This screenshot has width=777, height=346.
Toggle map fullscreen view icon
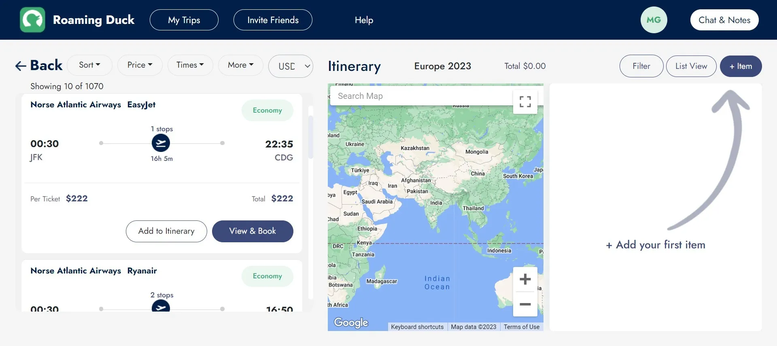coord(525,101)
